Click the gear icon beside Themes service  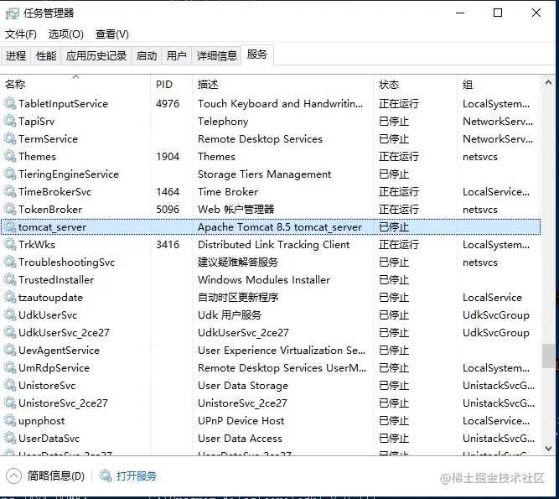[x=10, y=156]
